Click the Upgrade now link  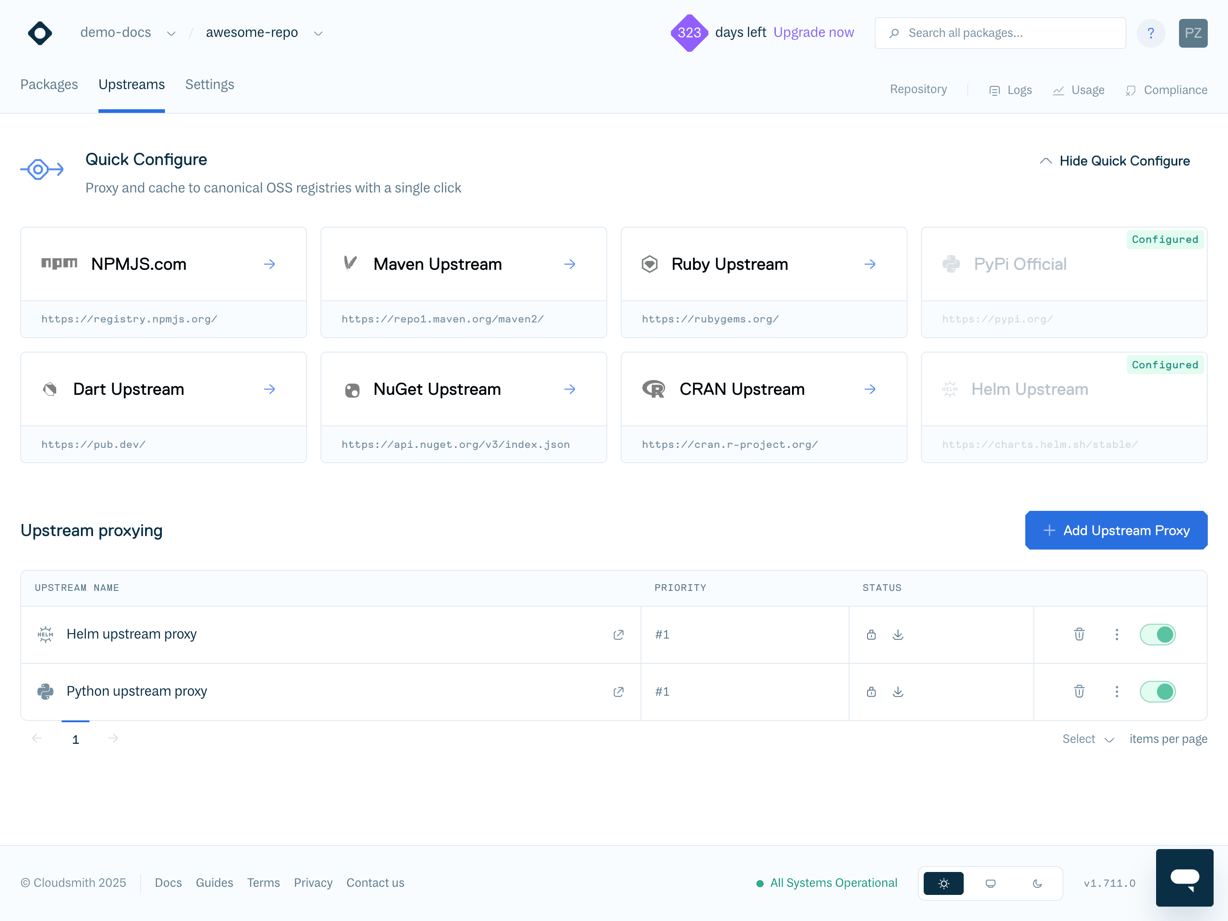click(814, 32)
